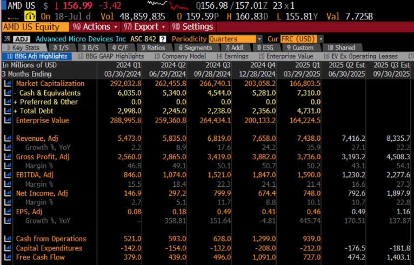Select the EV Ex Operating Leases sub-tab
The image size is (414, 265).
(x=360, y=57)
